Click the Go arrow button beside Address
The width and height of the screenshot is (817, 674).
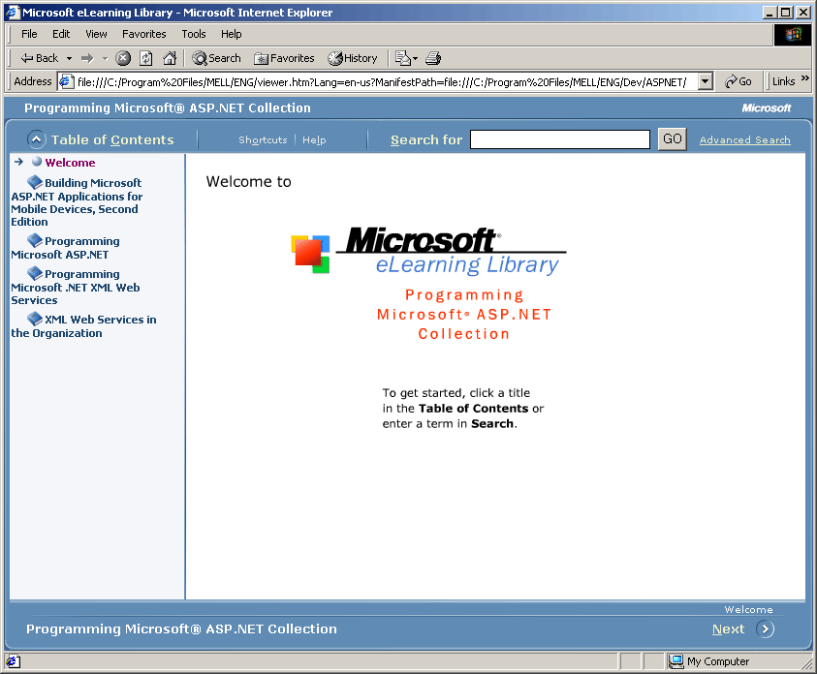coord(738,81)
